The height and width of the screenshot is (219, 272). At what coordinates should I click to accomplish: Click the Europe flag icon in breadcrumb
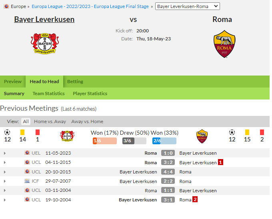coord(6,6)
